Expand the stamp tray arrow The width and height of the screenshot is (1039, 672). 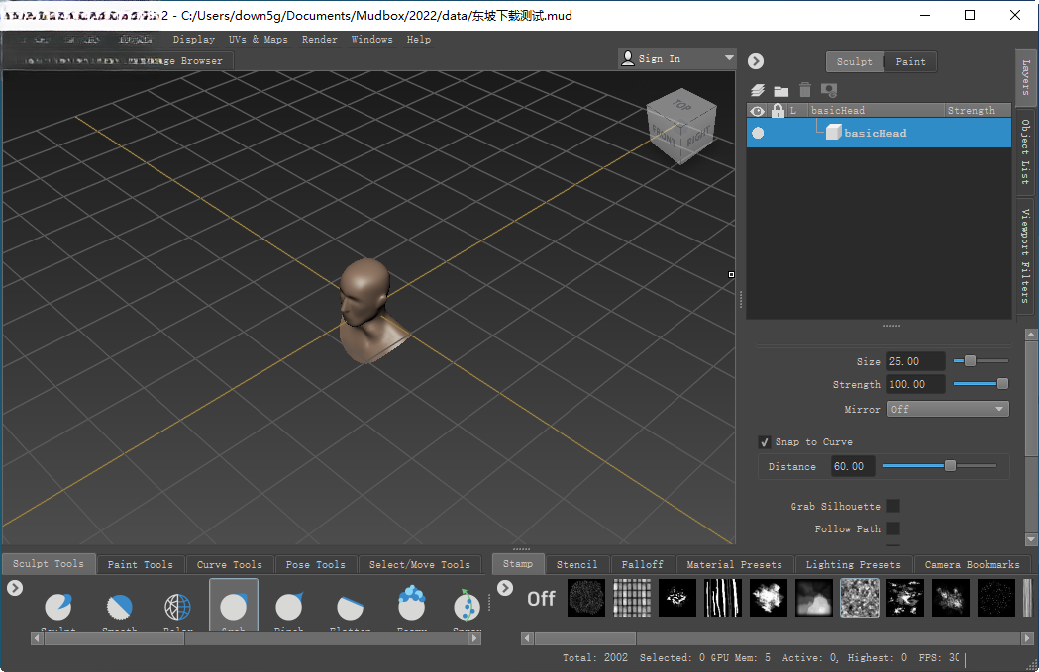(x=505, y=587)
